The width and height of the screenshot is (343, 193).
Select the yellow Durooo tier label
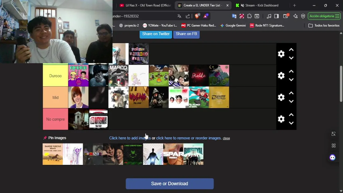56,76
